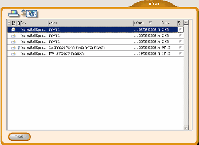Screen dimensions: 199x145
Task: Sort by the אל recipient column
Action: [x=34, y=23]
